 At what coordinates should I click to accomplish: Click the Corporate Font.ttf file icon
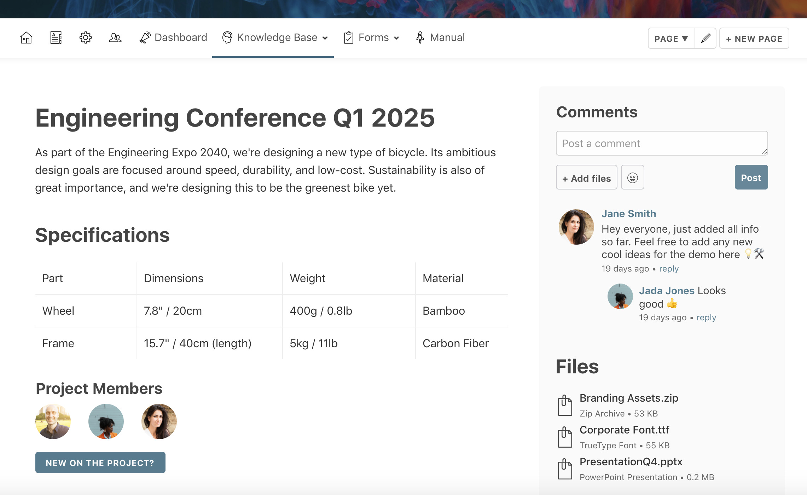click(565, 437)
